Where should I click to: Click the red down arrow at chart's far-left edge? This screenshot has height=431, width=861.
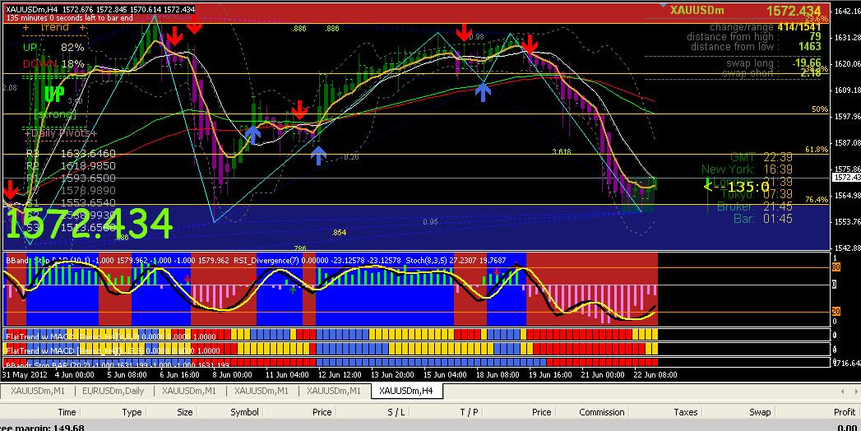pos(10,188)
